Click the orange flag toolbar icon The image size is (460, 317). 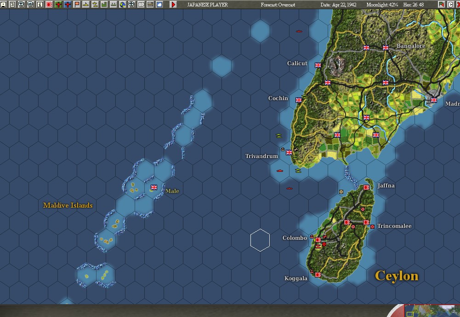point(77,5)
